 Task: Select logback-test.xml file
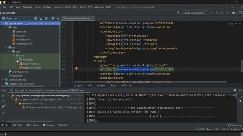click(x=32, y=68)
